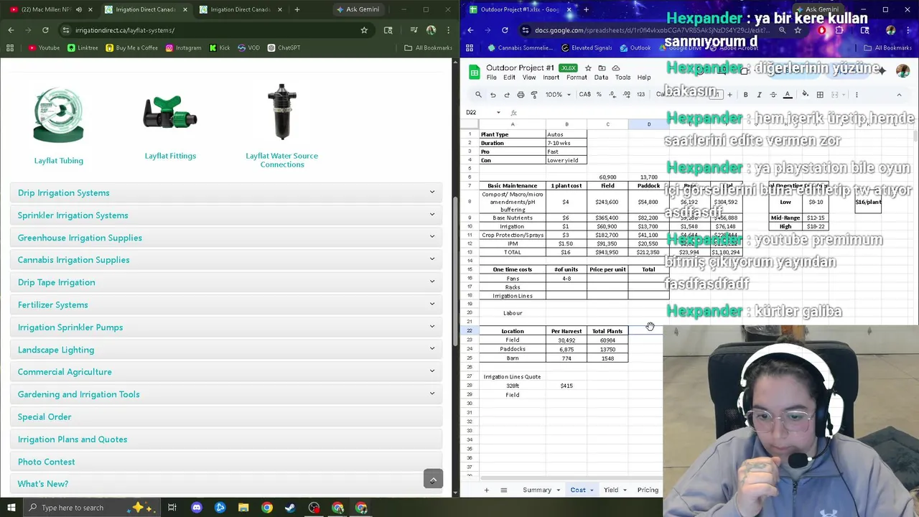Screen dimensions: 919x517
Task: Open Cost sheet tab dropdown arrow
Action: click(592, 490)
